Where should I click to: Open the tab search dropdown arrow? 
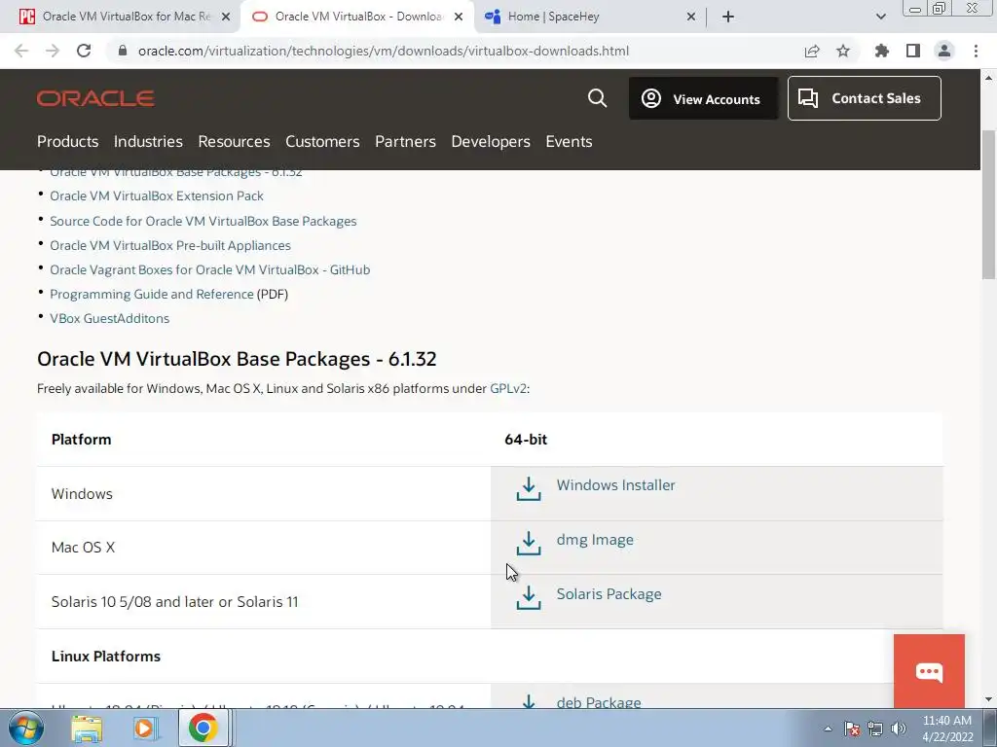(x=880, y=18)
